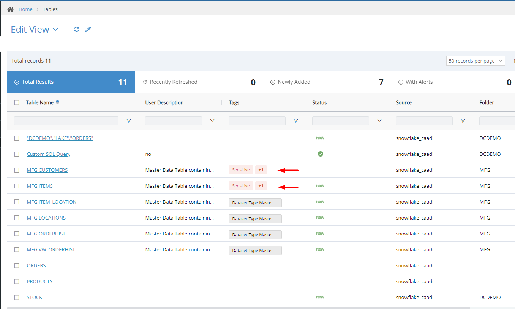Image resolution: width=515 pixels, height=309 pixels.
Task: Click the "no" description in Custom SQL Query row
Action: 148,154
